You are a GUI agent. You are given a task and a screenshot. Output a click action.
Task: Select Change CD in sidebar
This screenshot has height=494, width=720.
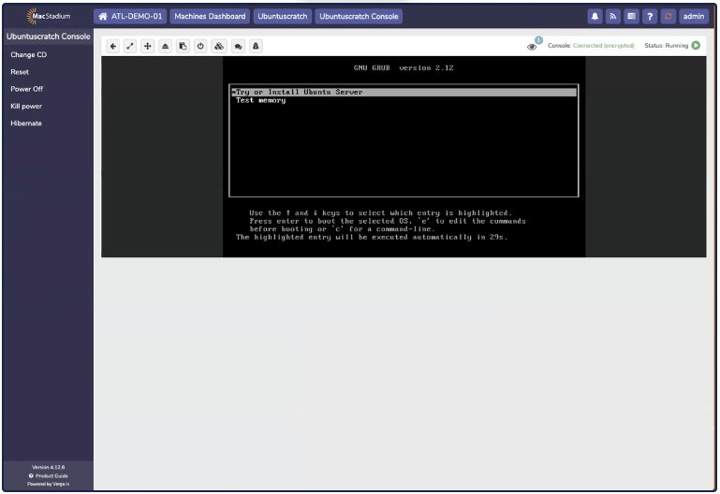[28, 55]
